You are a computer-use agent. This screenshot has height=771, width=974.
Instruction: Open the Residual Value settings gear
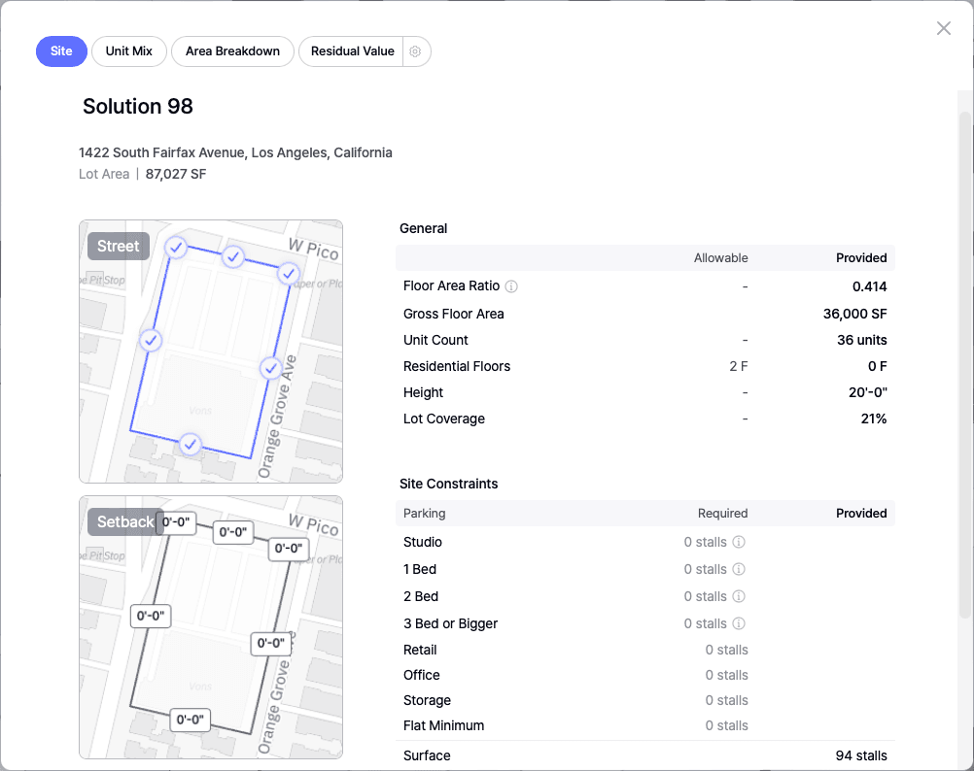[415, 51]
